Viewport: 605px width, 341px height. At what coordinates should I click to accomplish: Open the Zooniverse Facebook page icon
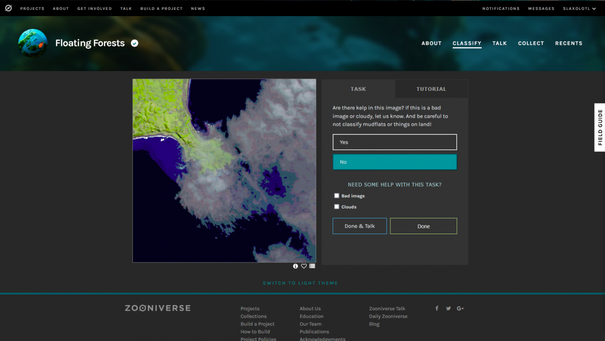coord(437,308)
